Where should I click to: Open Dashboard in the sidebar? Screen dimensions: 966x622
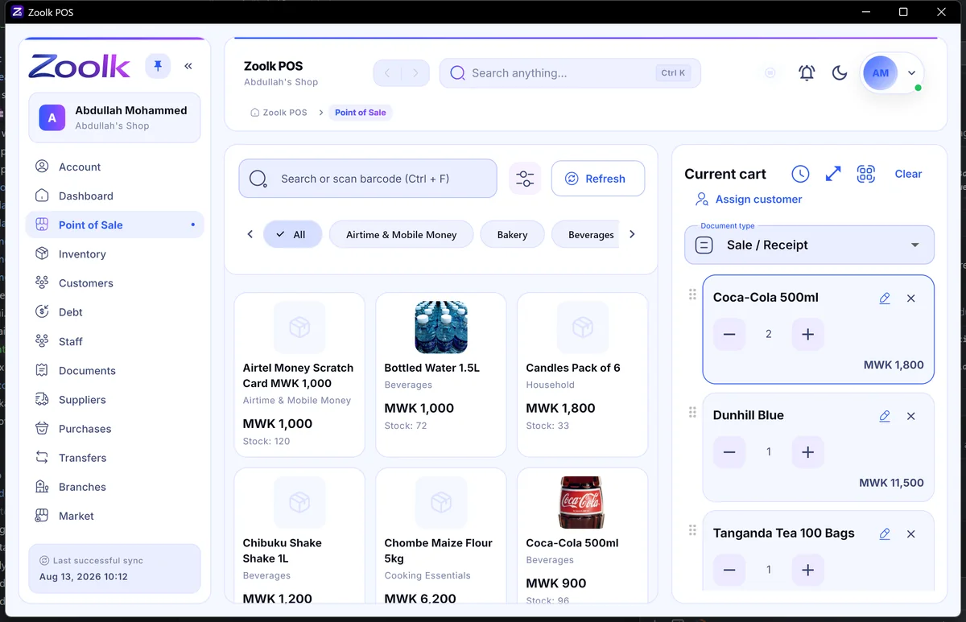click(114, 196)
